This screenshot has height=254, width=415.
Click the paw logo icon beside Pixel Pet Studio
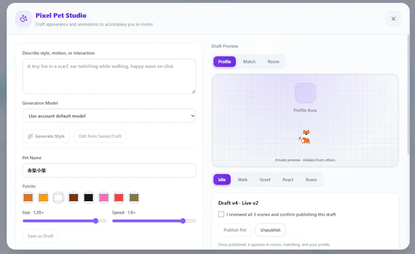pos(23,19)
